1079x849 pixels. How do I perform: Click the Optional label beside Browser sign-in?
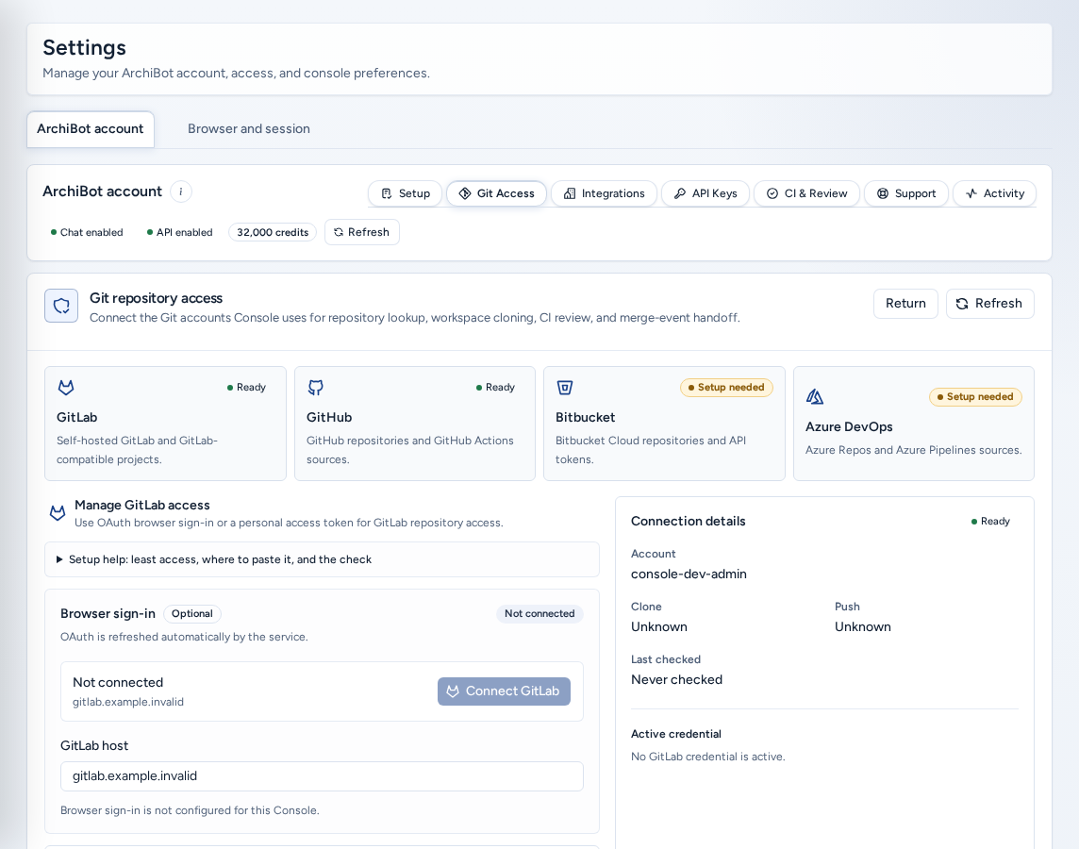tap(192, 614)
